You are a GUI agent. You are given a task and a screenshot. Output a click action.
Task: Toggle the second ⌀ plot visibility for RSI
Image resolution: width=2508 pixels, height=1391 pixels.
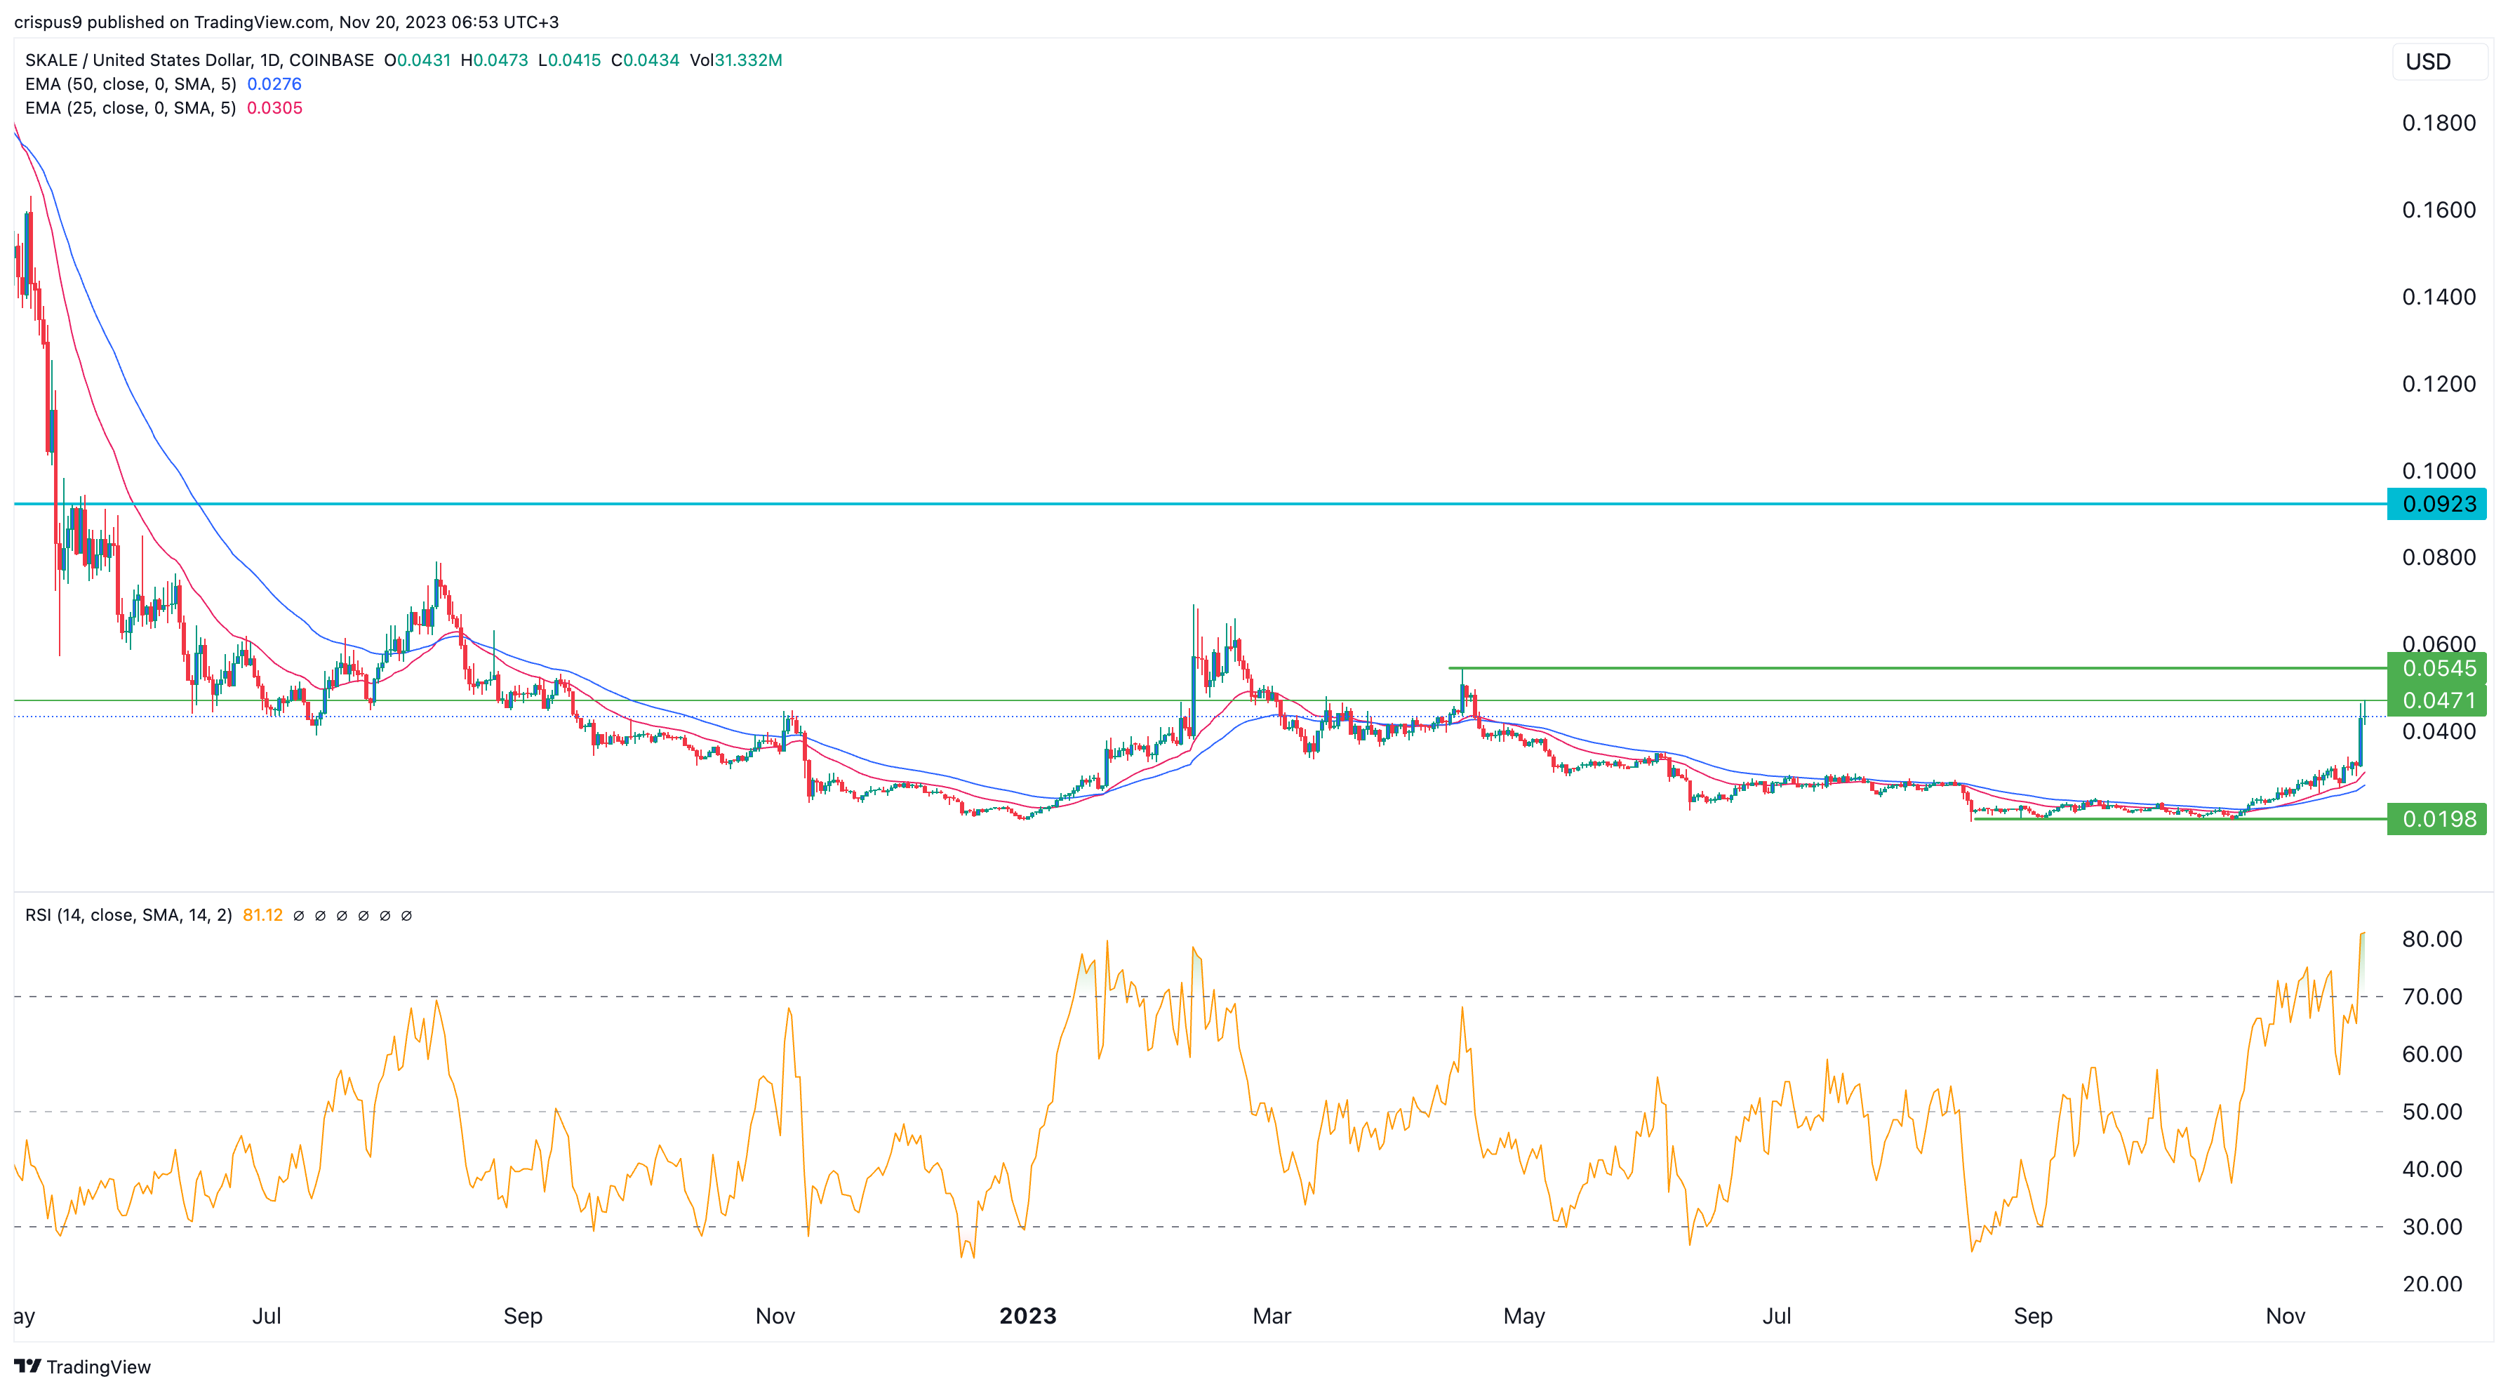pos(320,915)
